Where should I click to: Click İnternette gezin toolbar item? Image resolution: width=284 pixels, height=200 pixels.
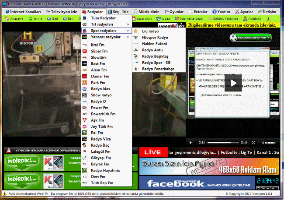189,18
